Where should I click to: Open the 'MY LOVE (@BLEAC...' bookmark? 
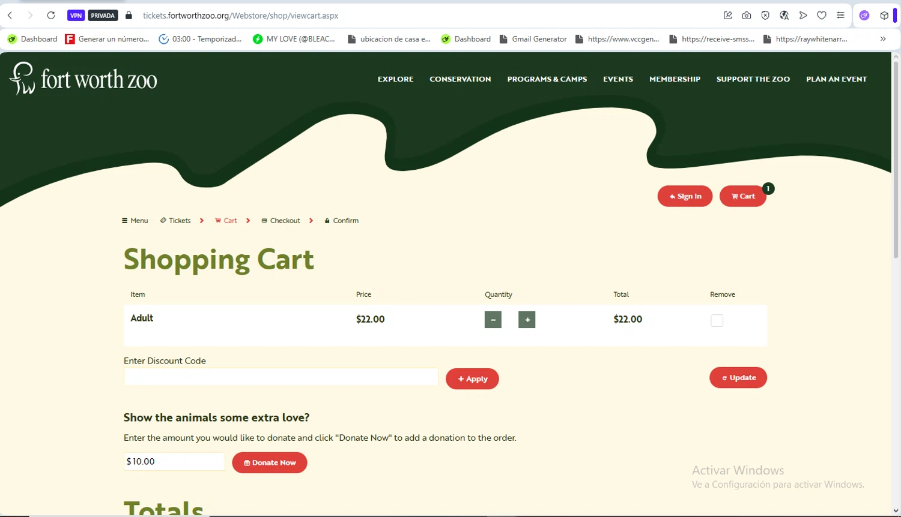[294, 39]
